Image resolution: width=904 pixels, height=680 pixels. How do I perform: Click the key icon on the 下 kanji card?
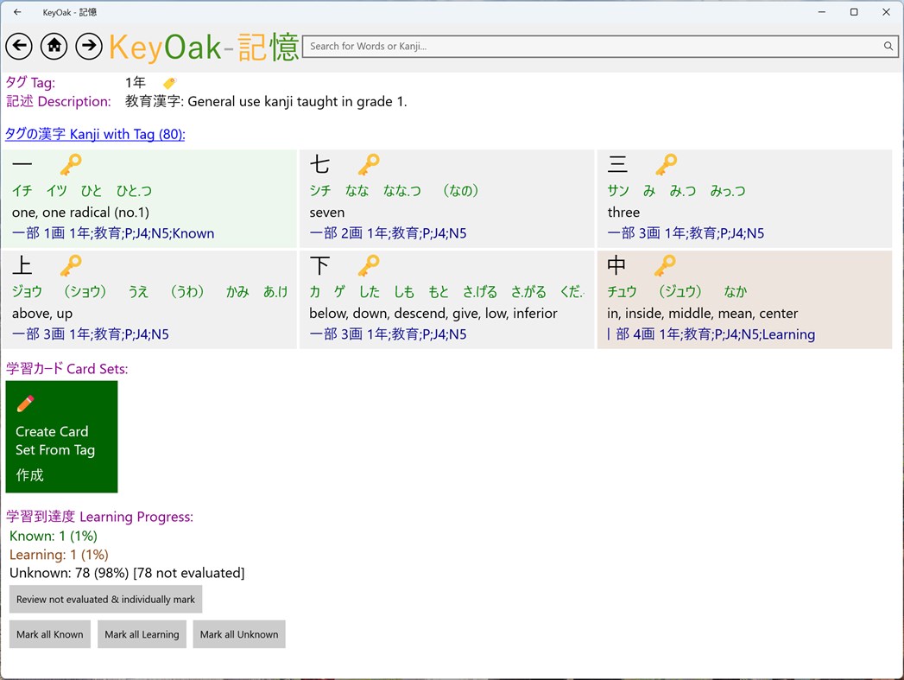(369, 265)
